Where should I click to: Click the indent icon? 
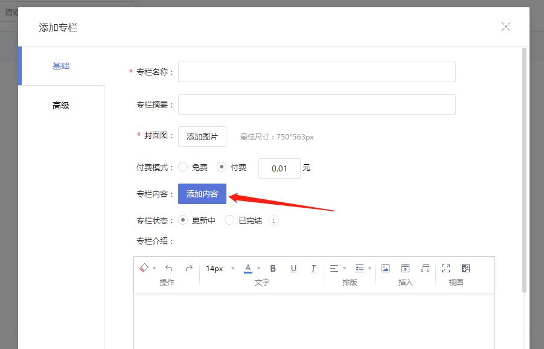pyautogui.click(x=359, y=268)
